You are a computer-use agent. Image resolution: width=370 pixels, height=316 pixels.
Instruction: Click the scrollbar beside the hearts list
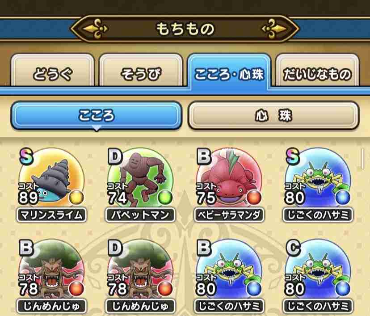(x=362, y=159)
